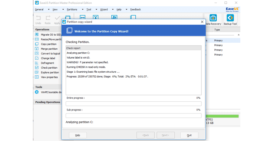
Task: Select Merge partition operation
Action: [x=46, y=49]
